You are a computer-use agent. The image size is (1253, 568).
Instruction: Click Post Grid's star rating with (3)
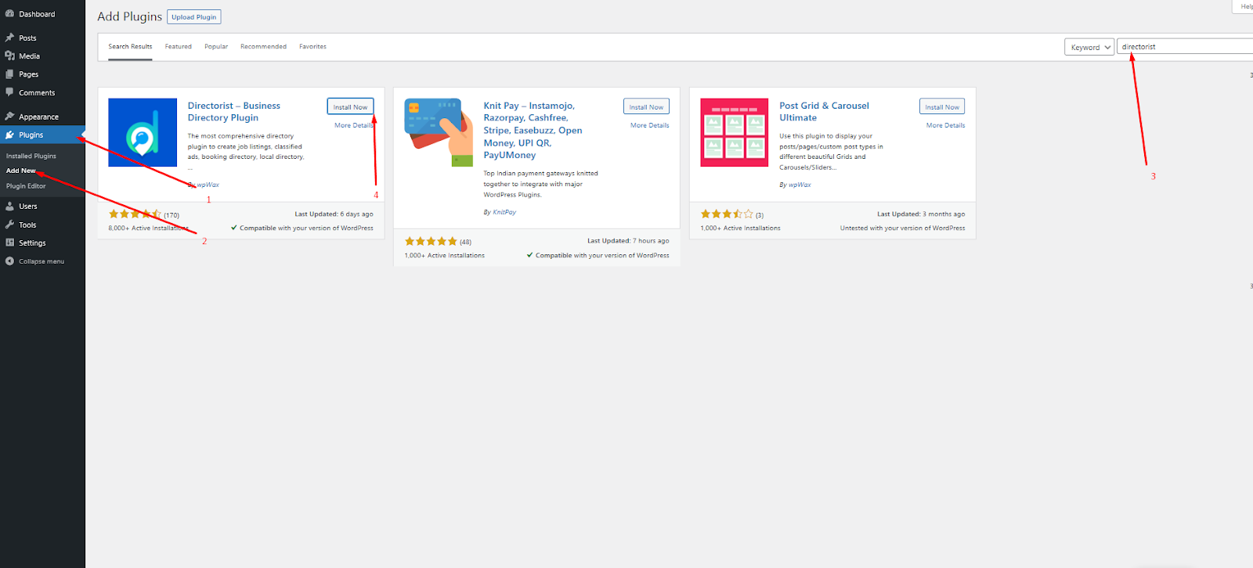tap(732, 214)
